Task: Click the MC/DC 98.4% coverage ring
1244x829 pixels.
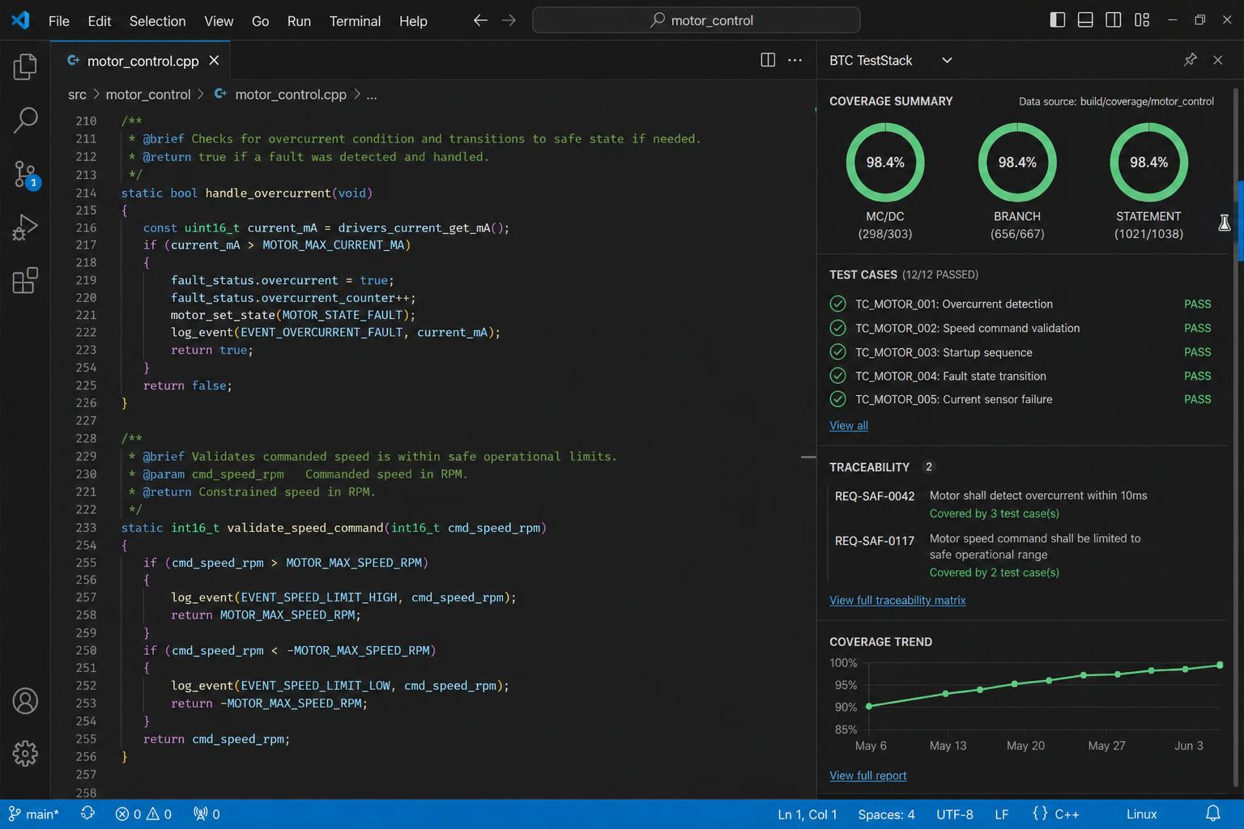Action: coord(885,162)
